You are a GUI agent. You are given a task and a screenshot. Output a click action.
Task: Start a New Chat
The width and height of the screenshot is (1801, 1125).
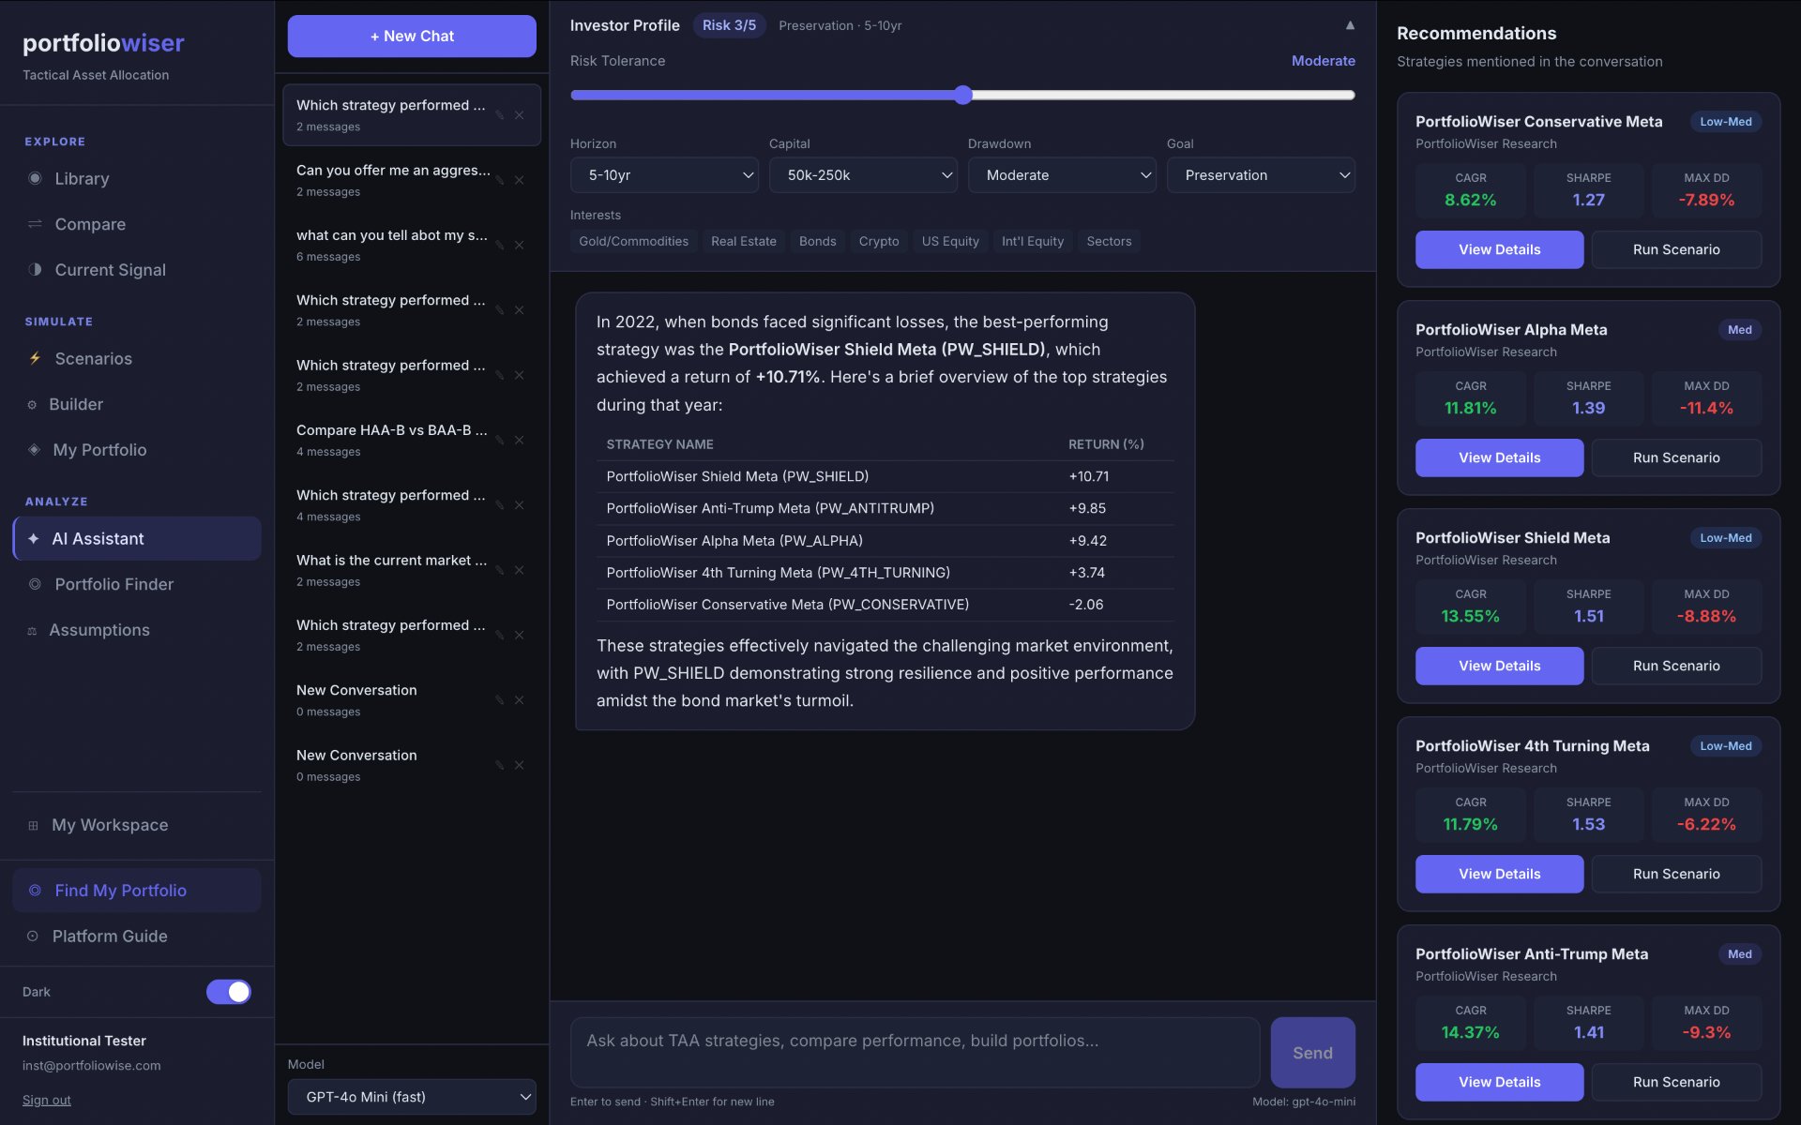(412, 36)
